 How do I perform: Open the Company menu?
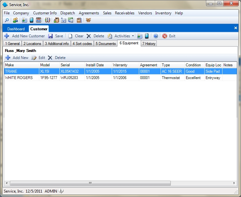(x=21, y=13)
